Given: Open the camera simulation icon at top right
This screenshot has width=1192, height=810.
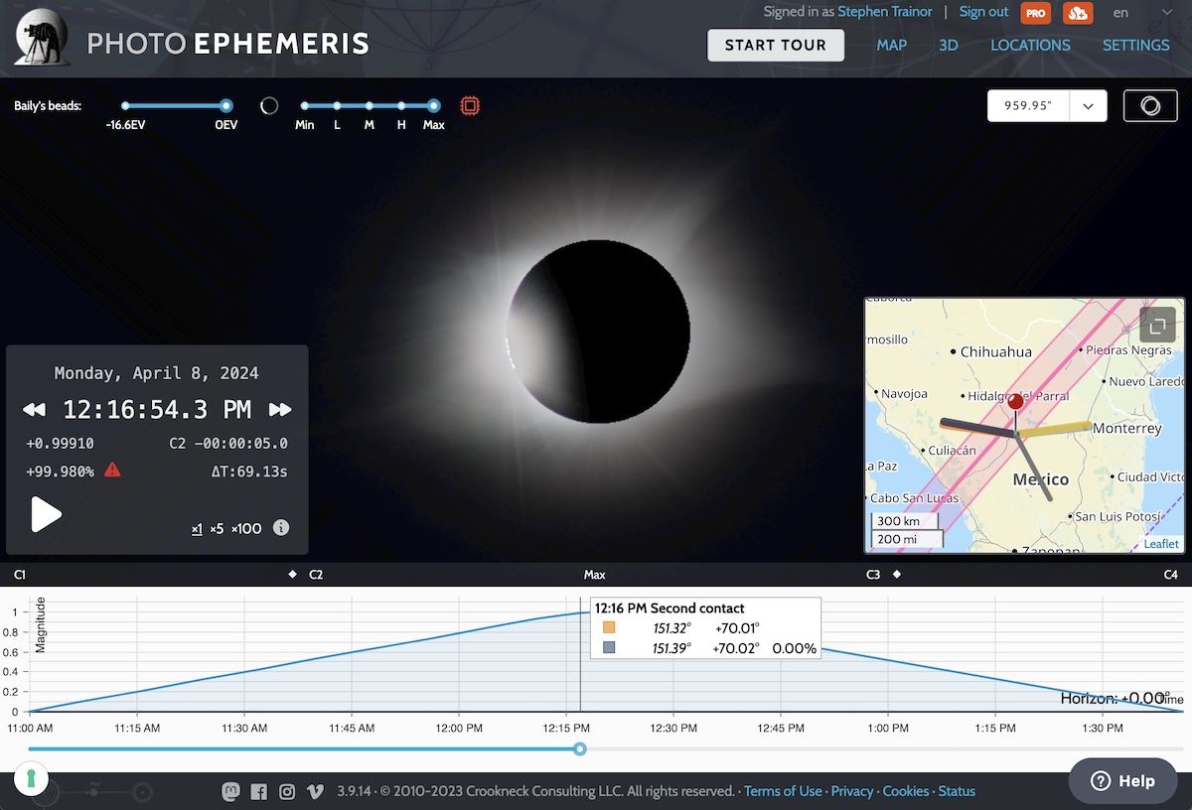Looking at the screenshot, I should (x=1149, y=105).
